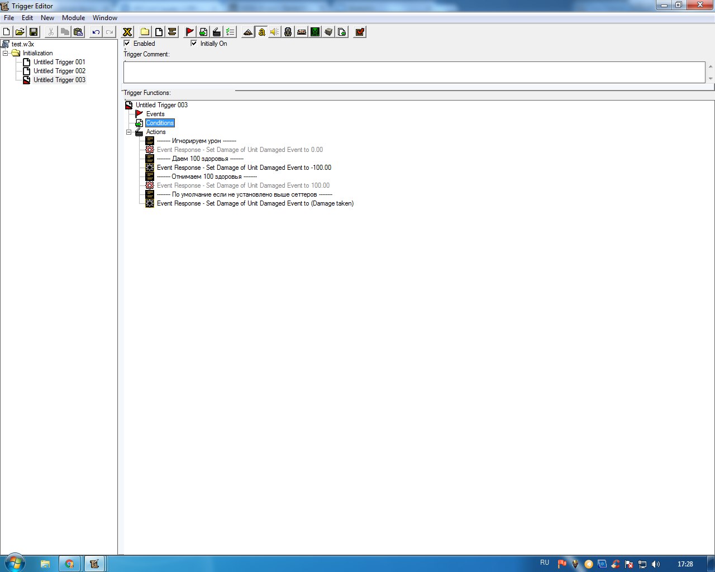Select Untitled Trigger 001 in the tree

point(59,62)
